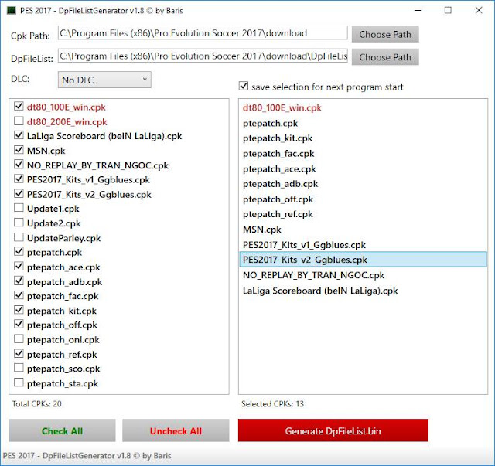495x466 pixels.
Task: Select ptepatch_ace.cpk in the right order list
Action: [363, 169]
